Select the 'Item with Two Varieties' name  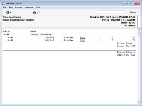pyautogui.click(x=41, y=34)
